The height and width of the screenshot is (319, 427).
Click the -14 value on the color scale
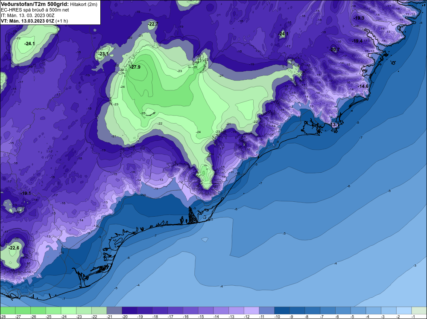click(x=216, y=316)
